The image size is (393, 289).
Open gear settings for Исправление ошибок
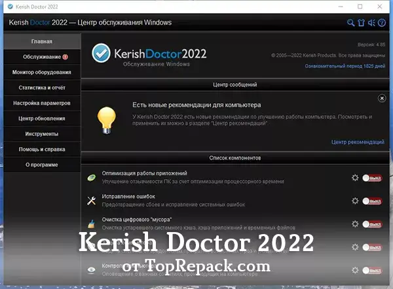point(355,201)
